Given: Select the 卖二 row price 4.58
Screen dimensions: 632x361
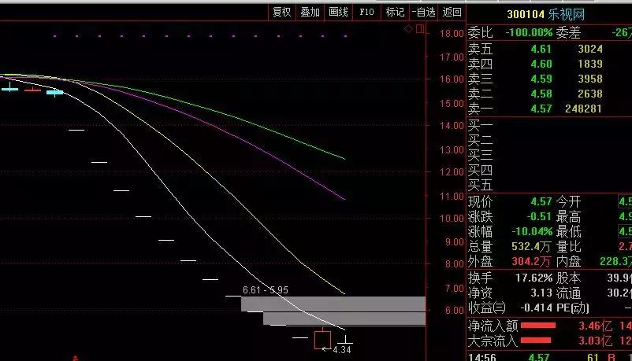Looking at the screenshot, I should click(x=541, y=94).
